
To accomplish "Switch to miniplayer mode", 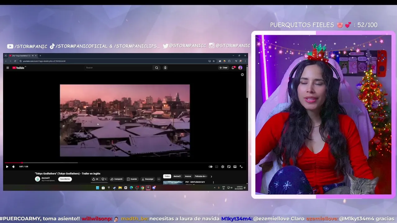I will pos(229,167).
